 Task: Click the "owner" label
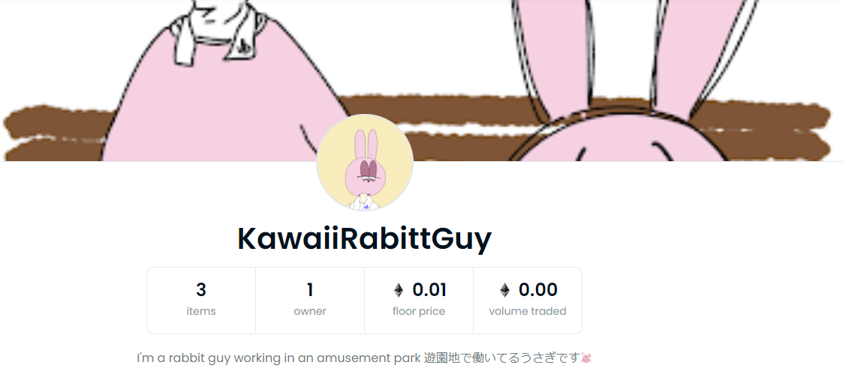tap(310, 311)
